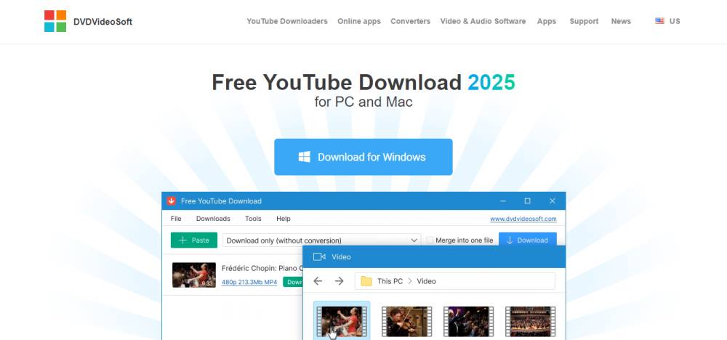This screenshot has width=727, height=340.
Task: Open the YouTube Downloaders menu
Action: click(287, 21)
